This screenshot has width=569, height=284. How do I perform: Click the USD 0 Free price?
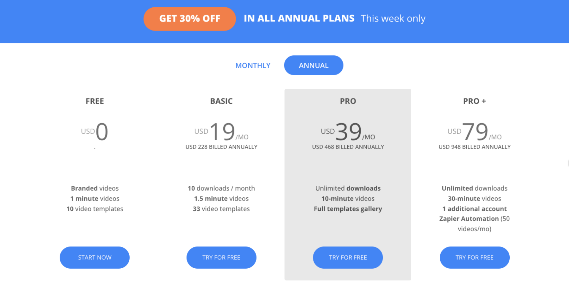click(x=95, y=132)
